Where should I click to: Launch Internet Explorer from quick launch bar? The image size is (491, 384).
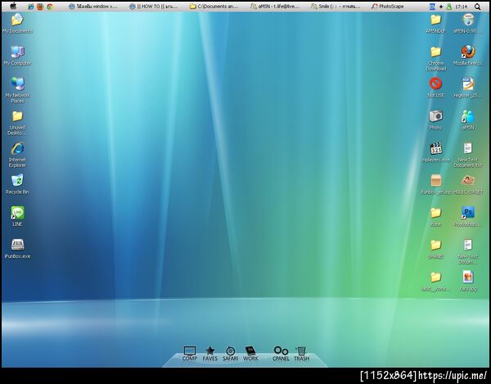click(x=30, y=7)
